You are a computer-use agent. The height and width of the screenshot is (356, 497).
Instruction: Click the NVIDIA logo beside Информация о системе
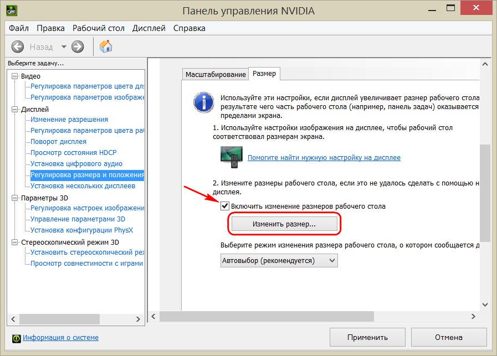click(16, 337)
